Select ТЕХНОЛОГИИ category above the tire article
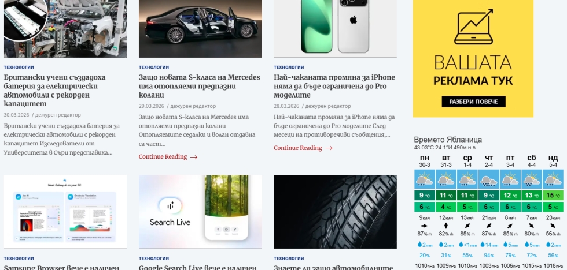Viewport: 567px width, 270px height. pos(289,258)
